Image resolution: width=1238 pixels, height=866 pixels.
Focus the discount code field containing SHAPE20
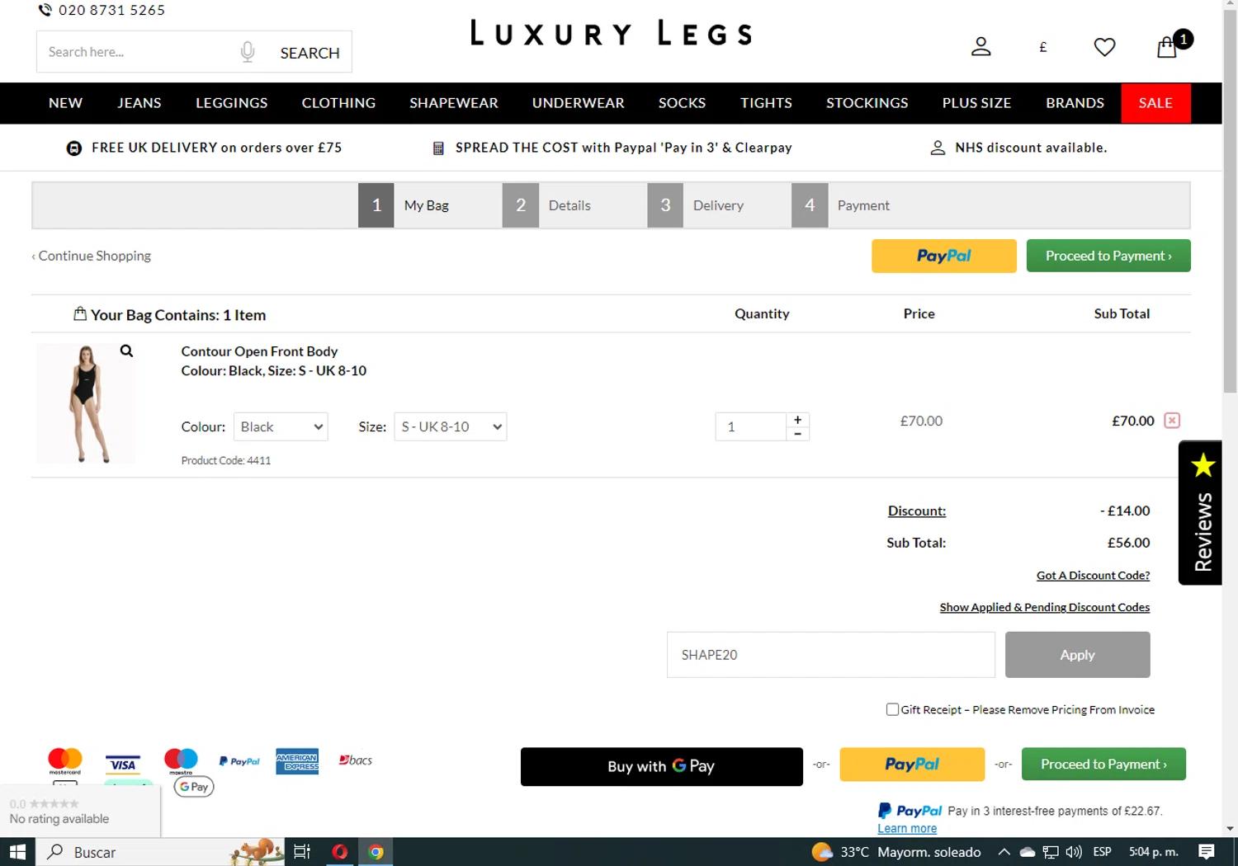pos(831,655)
